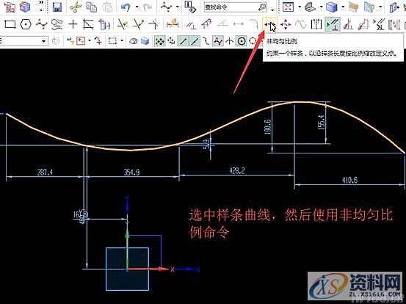This screenshot has width=406, height=304.
Task: Click the blue 3D cube icon in top-left
Action: 25,7
